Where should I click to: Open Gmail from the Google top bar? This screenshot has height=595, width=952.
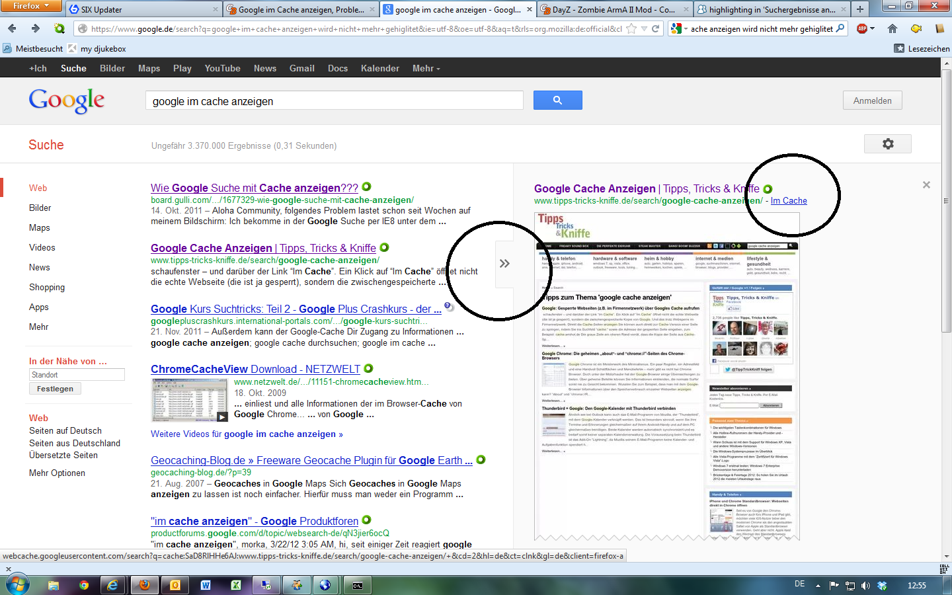[x=301, y=68]
